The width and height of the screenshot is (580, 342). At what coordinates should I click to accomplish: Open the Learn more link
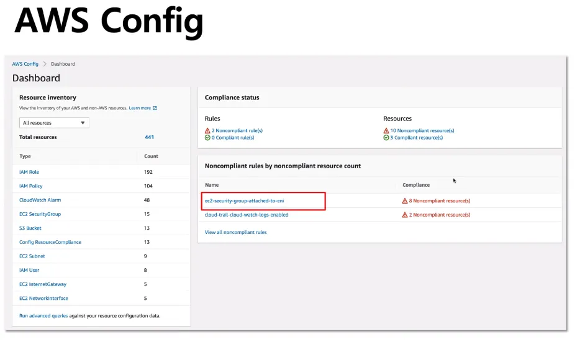pos(140,108)
